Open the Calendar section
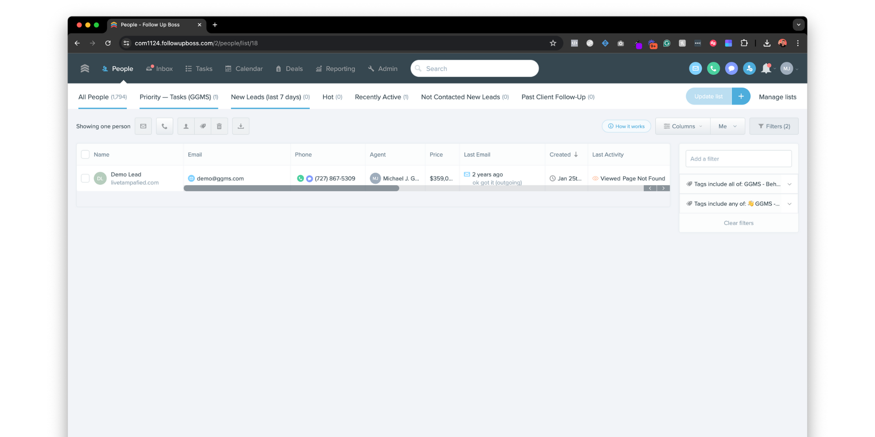Screen dimensions: 875x437 pyautogui.click(x=244, y=69)
